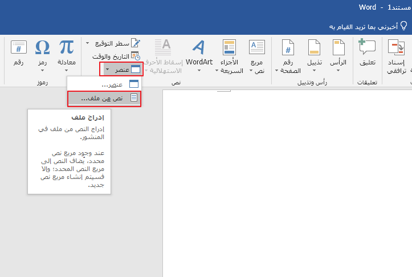Choose 'نص من ملف...' from the menu
Image resolution: width=412 pixels, height=277 pixels.
(104, 98)
